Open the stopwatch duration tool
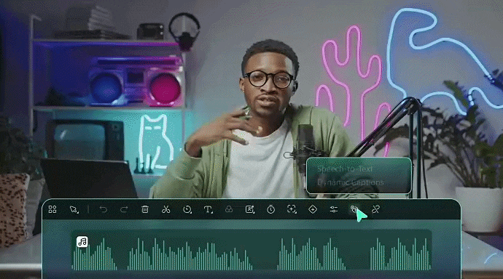 coord(270,209)
